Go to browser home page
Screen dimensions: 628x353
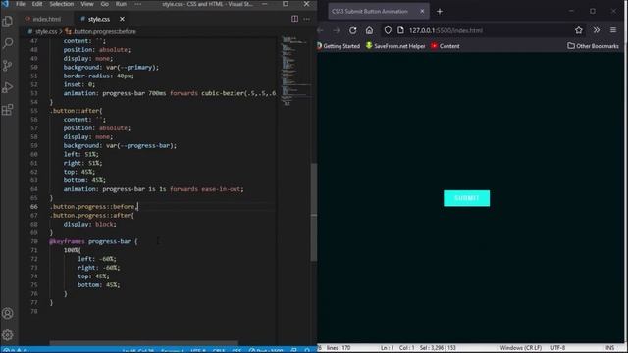[369, 30]
